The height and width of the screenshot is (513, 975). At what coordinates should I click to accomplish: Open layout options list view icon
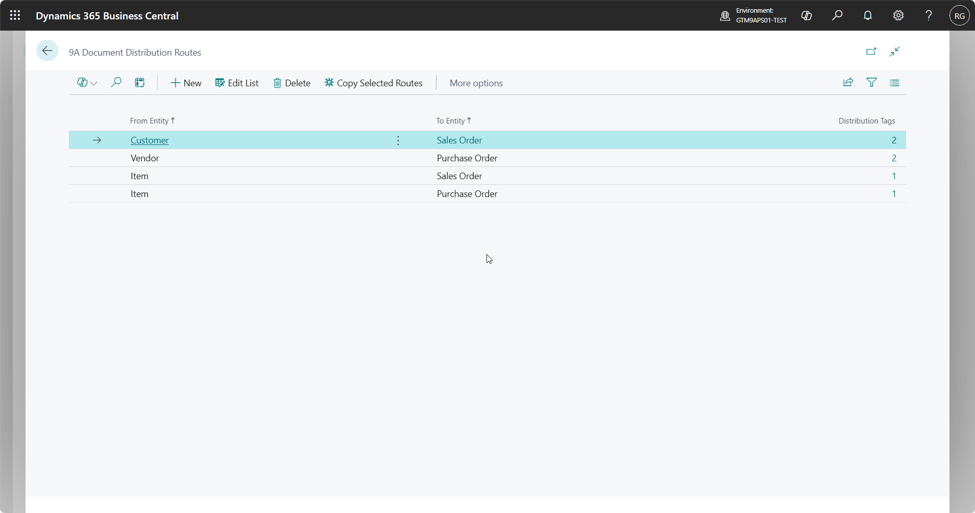894,83
